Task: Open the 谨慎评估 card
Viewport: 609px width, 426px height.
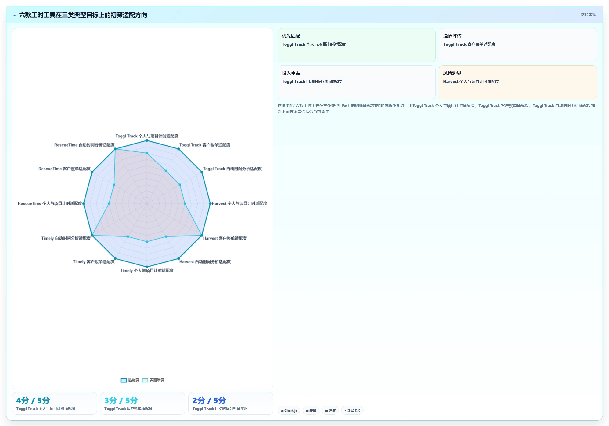Action: 518,45
